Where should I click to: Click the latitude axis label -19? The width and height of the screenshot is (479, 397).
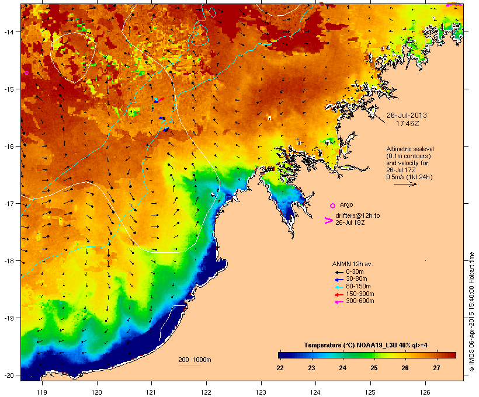[x=8, y=318]
